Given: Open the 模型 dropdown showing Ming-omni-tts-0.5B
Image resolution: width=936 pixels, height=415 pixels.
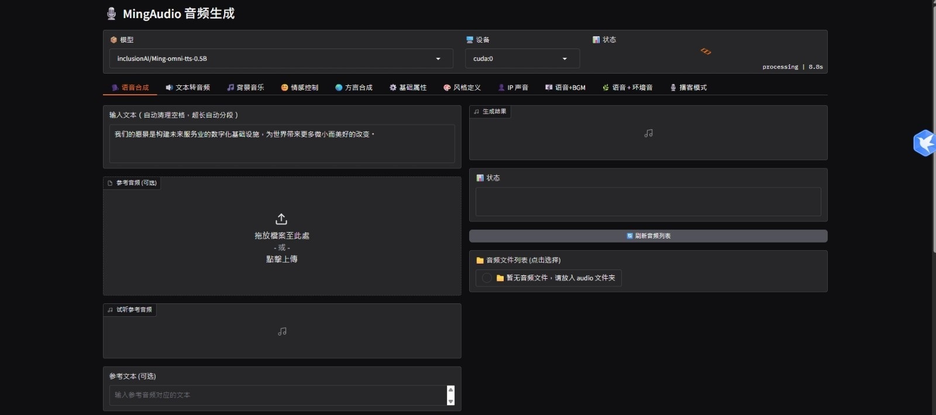Looking at the screenshot, I should 281,58.
